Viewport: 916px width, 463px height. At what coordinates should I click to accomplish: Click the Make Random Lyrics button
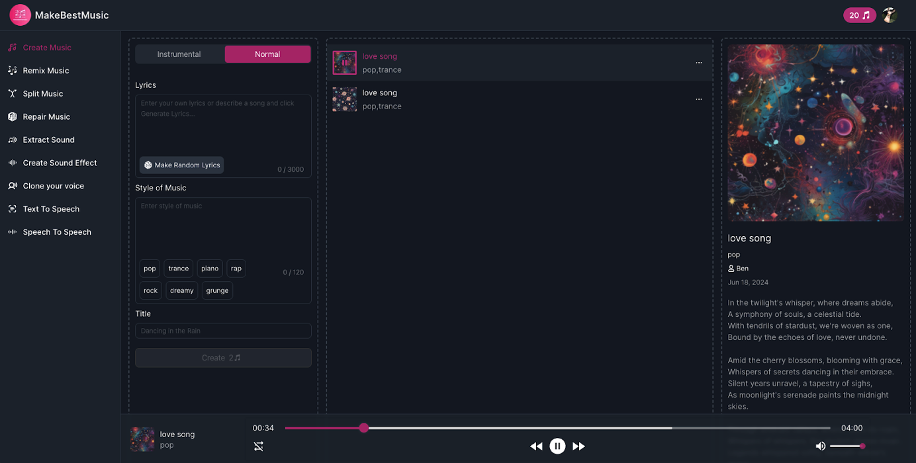tap(182, 165)
